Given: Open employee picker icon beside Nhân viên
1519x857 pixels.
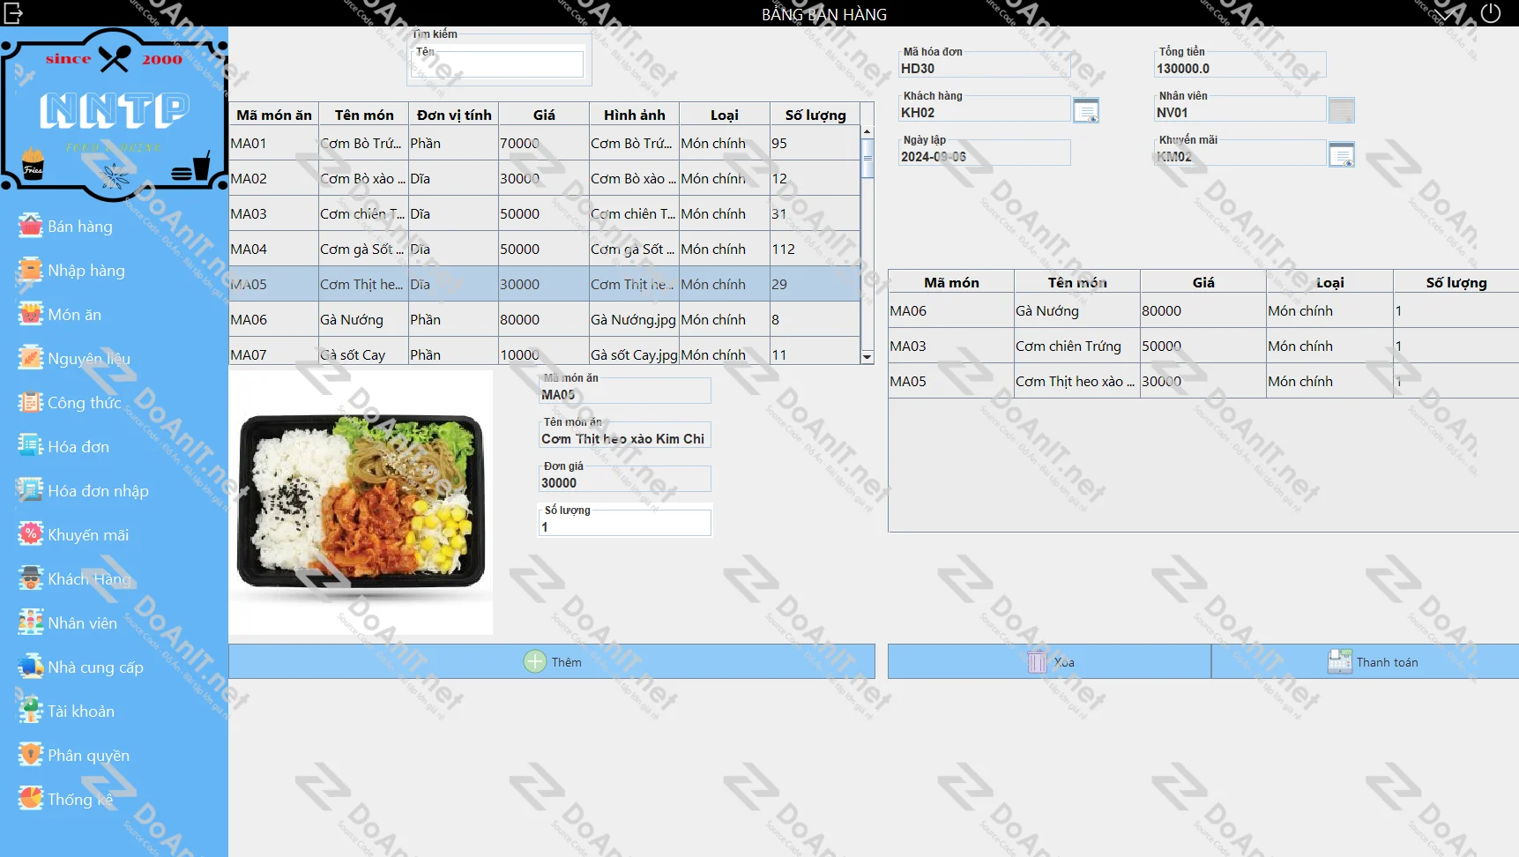Looking at the screenshot, I should (1341, 111).
